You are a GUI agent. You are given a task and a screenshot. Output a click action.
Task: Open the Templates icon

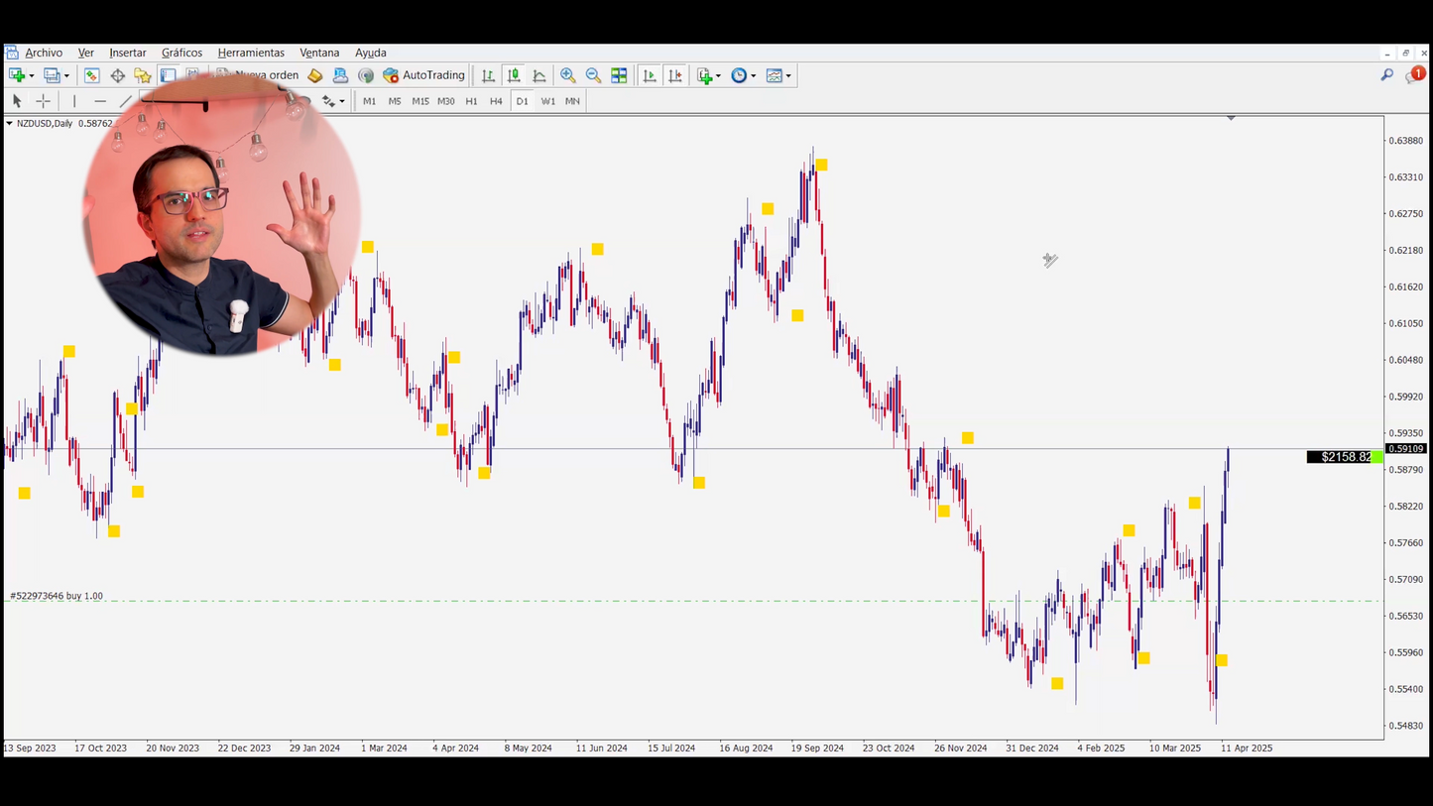coord(775,75)
